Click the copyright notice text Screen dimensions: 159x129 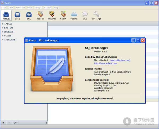click(85, 98)
